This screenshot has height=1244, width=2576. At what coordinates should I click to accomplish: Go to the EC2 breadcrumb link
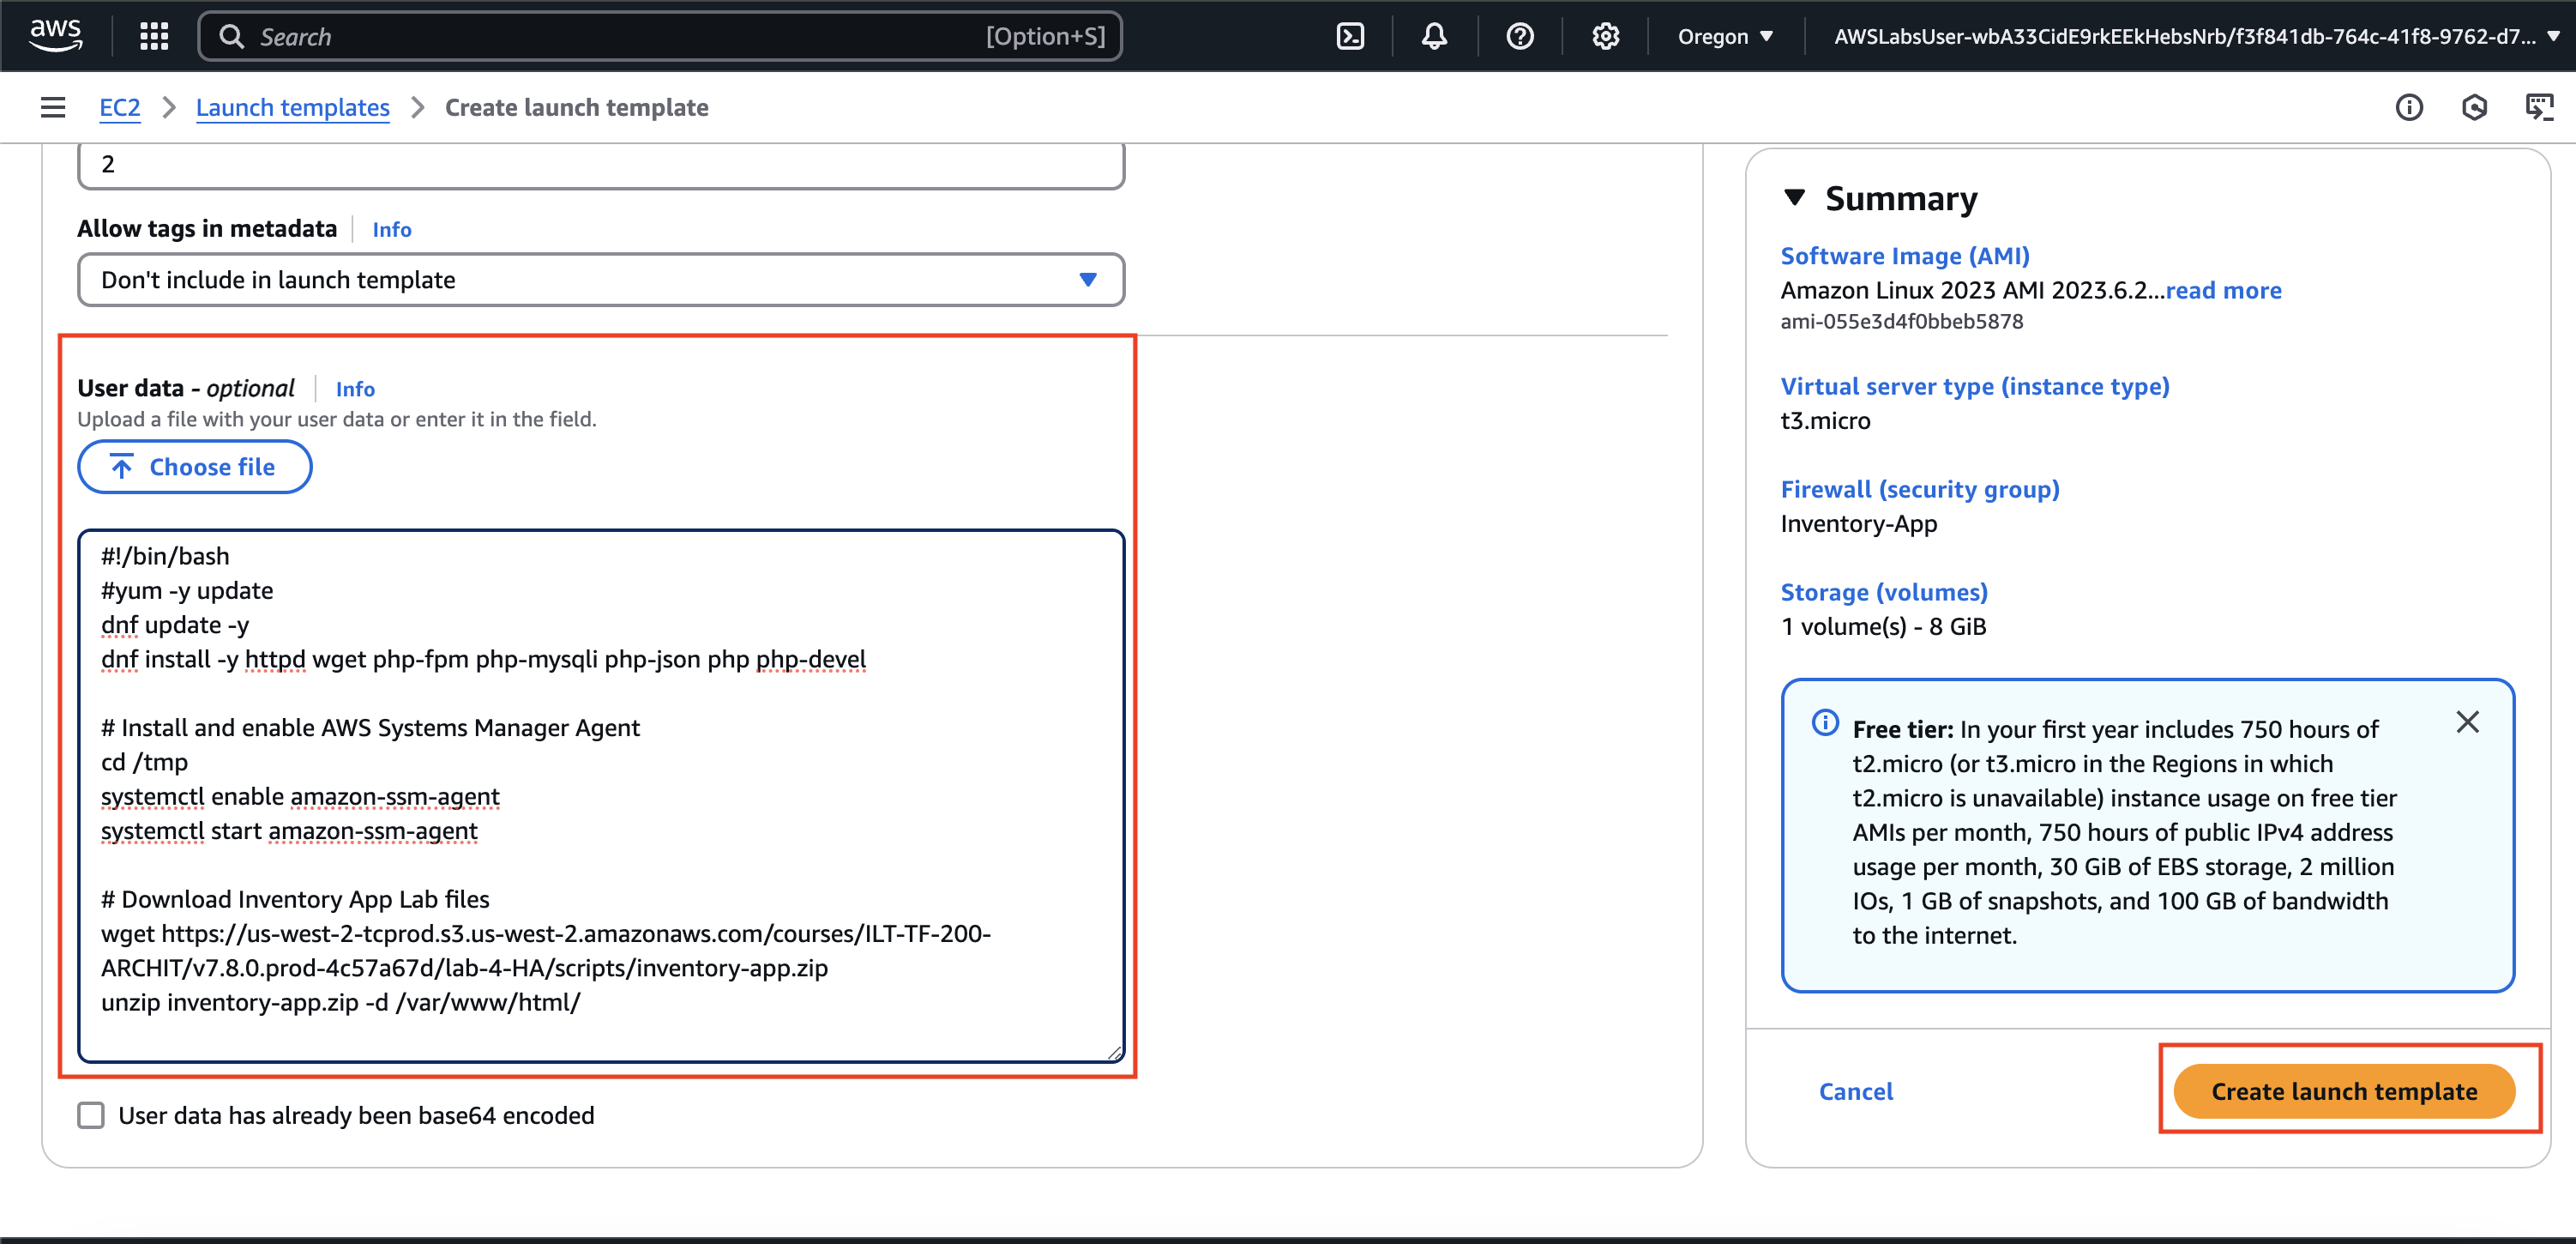(x=119, y=107)
